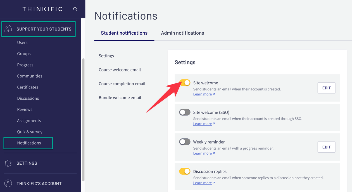Edit the Site welcome email
The height and width of the screenshot is (192, 352).
[326, 88]
